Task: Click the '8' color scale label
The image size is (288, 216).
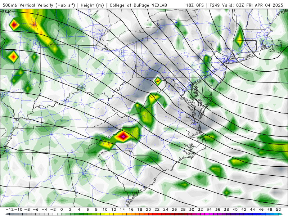Action: pyautogui.click(x=96, y=210)
